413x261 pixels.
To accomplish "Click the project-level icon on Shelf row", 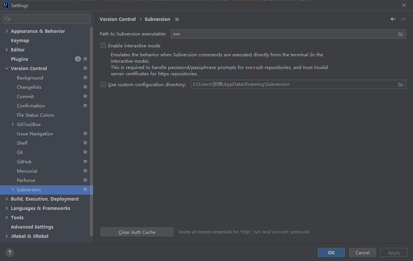I will [85, 143].
